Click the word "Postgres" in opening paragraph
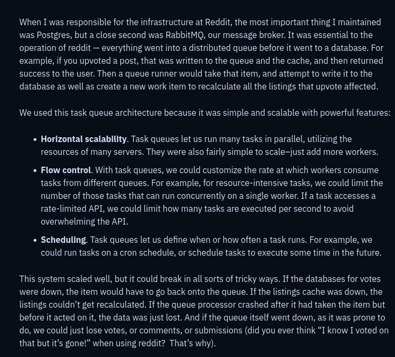Image resolution: width=395 pixels, height=357 pixels. [59, 35]
